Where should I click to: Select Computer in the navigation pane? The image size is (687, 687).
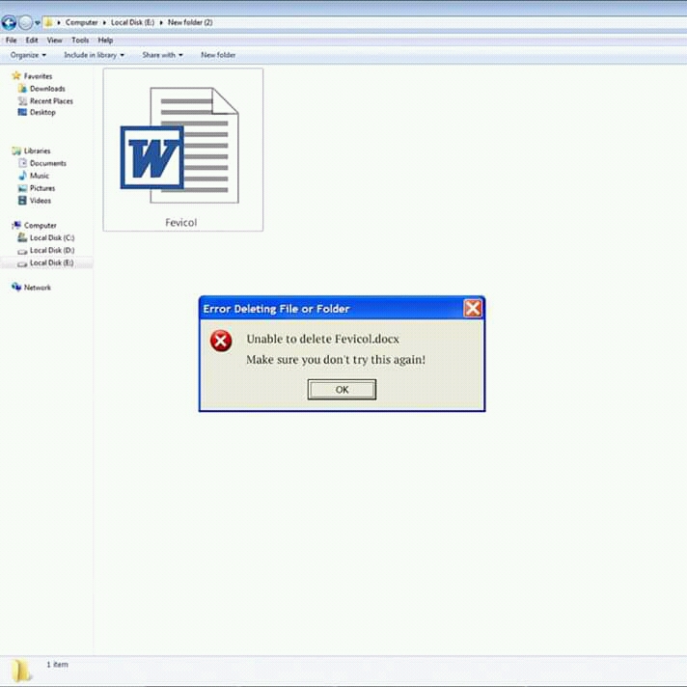40,226
